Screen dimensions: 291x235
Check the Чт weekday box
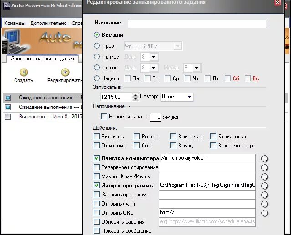tap(188, 78)
